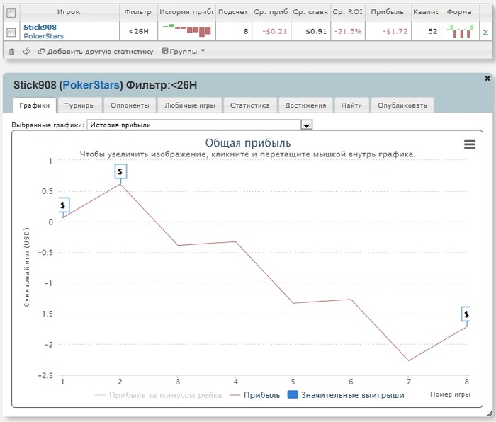The height and width of the screenshot is (422, 496).
Task: Tick the Stick908 row checkbox
Action: click(x=11, y=33)
